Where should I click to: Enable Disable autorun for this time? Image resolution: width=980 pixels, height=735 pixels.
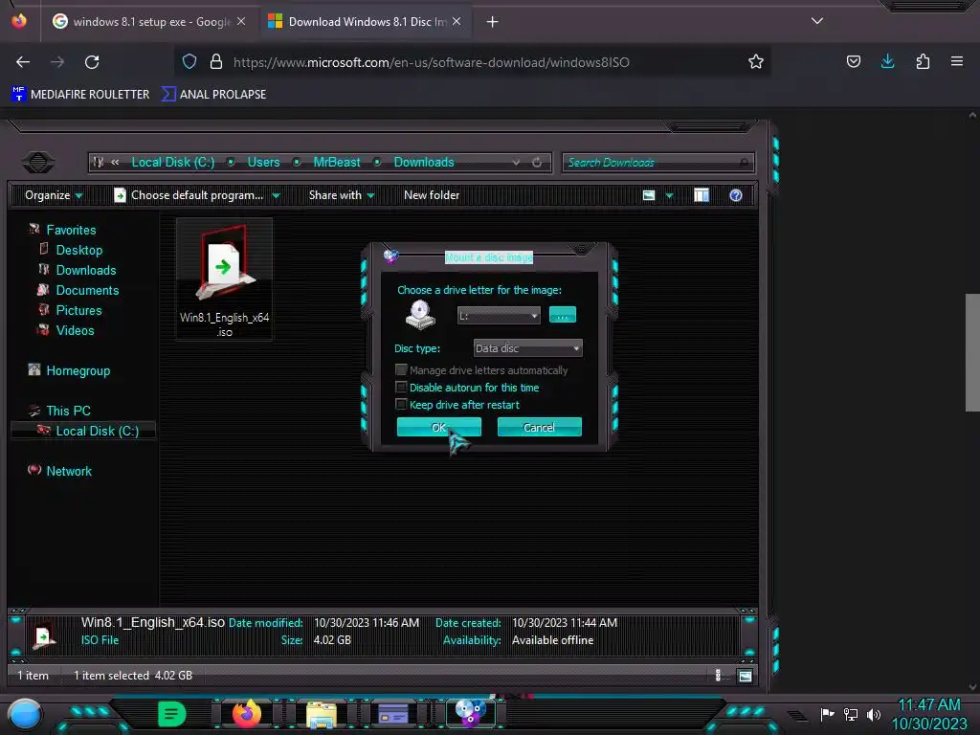coord(401,388)
